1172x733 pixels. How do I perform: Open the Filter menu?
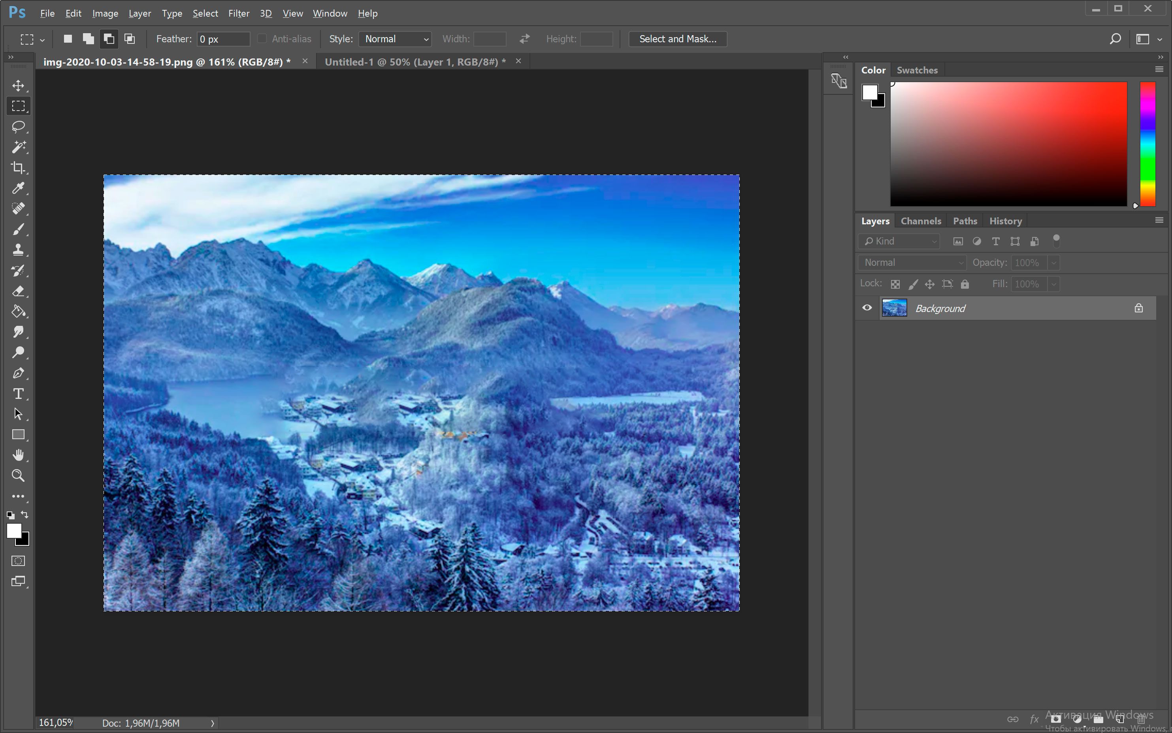[x=238, y=12]
